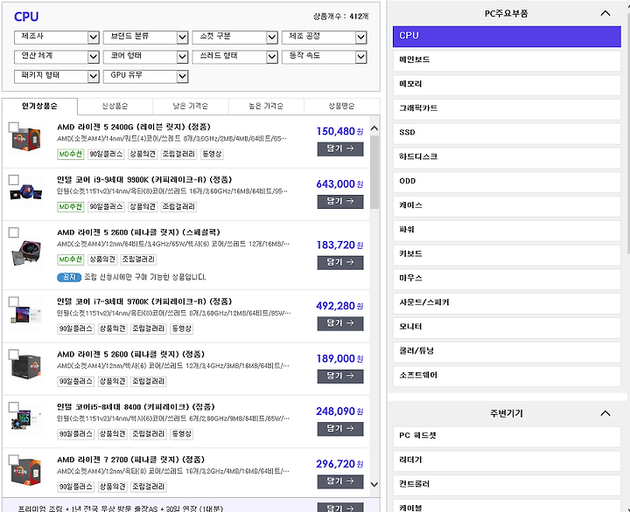Open the 동작 속도 dropdown

[325, 57]
